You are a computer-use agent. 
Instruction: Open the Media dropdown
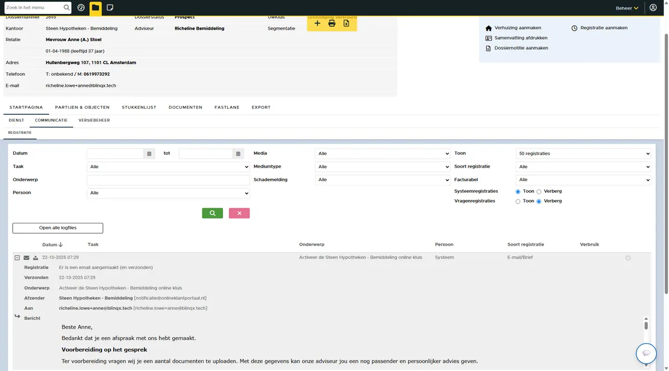382,154
